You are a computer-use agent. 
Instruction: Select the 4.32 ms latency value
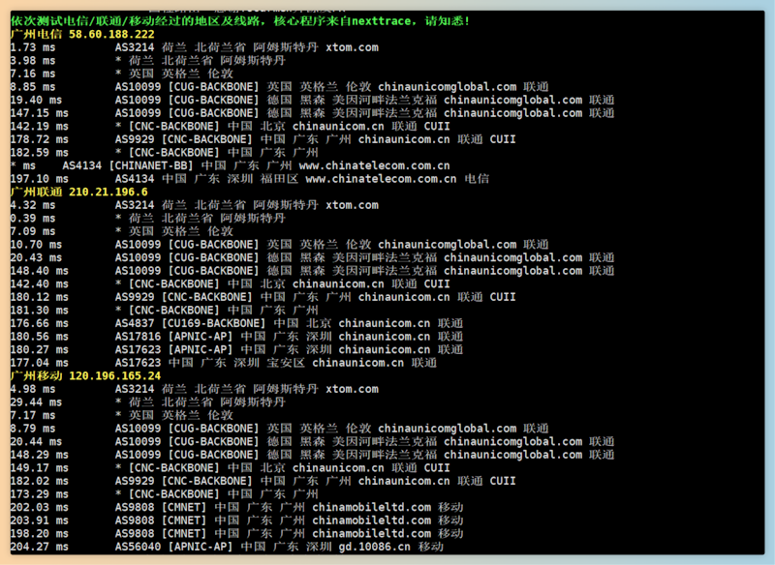click(33, 205)
